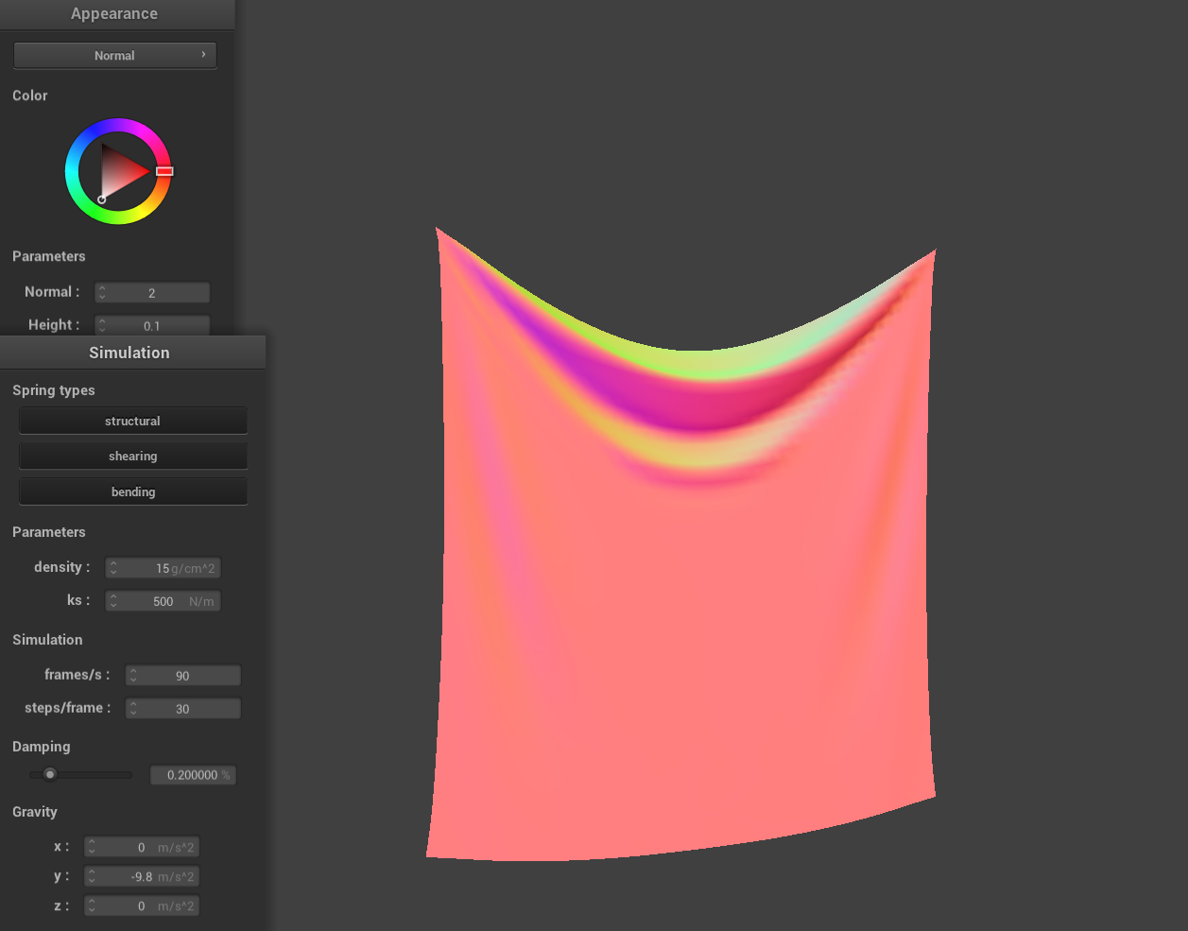Select the Damping percentage field
1188x931 pixels.
point(193,775)
